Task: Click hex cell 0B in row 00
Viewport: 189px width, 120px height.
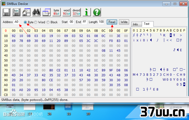Action: tap(29, 36)
